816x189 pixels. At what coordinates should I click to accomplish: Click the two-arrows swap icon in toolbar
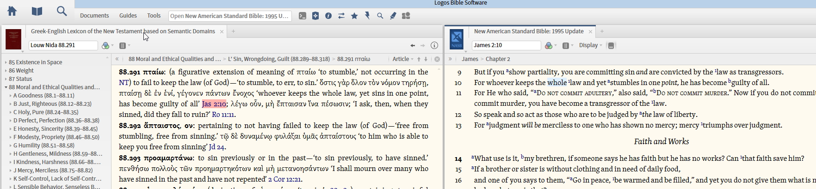[341, 16]
